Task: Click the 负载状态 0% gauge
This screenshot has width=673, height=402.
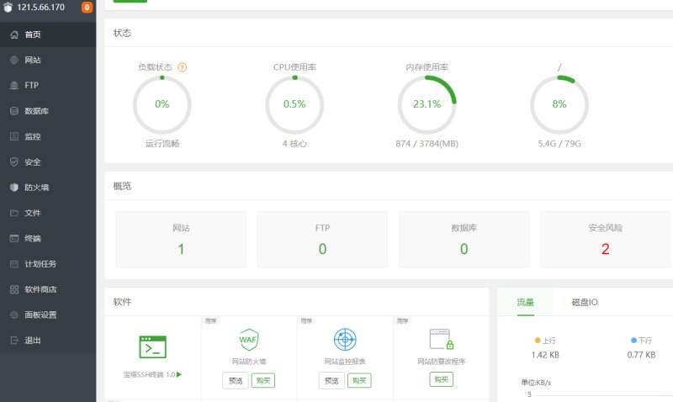Action: coord(162,104)
